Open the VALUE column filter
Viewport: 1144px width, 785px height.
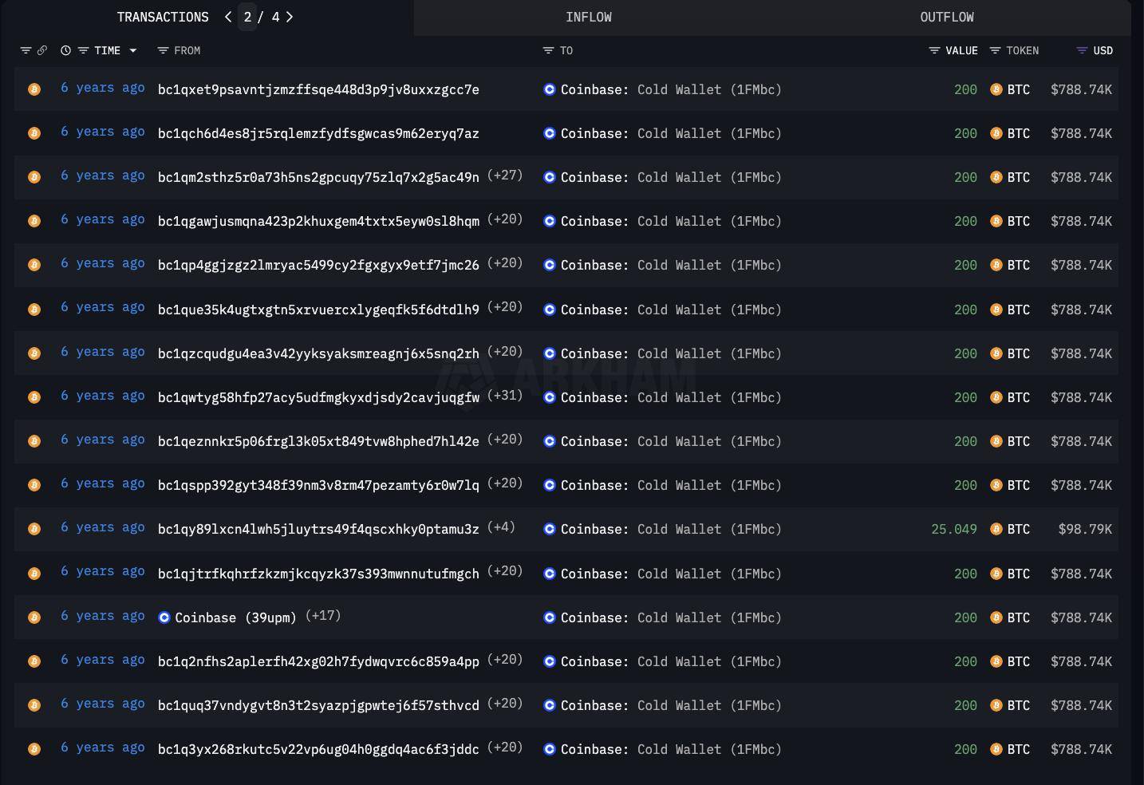934,50
